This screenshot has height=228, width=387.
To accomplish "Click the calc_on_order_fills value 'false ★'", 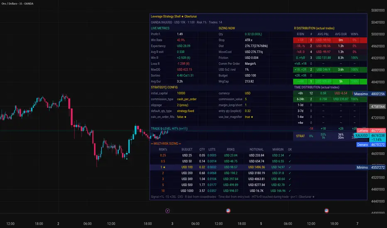I will click(x=181, y=117).
